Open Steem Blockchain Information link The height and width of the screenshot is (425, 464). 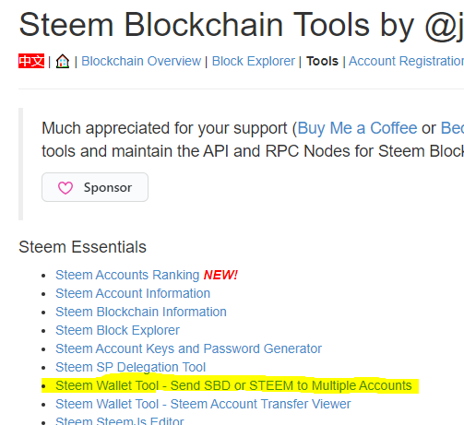pyautogui.click(x=141, y=312)
